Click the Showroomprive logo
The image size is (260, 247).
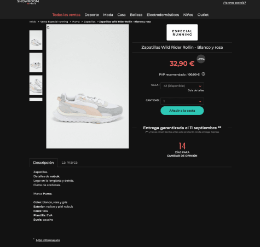pos(28,2)
